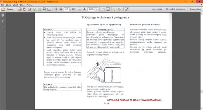203x110 pixels.
Task: Toggle read mode with the expand arrows icon
Action: click(x=127, y=9)
